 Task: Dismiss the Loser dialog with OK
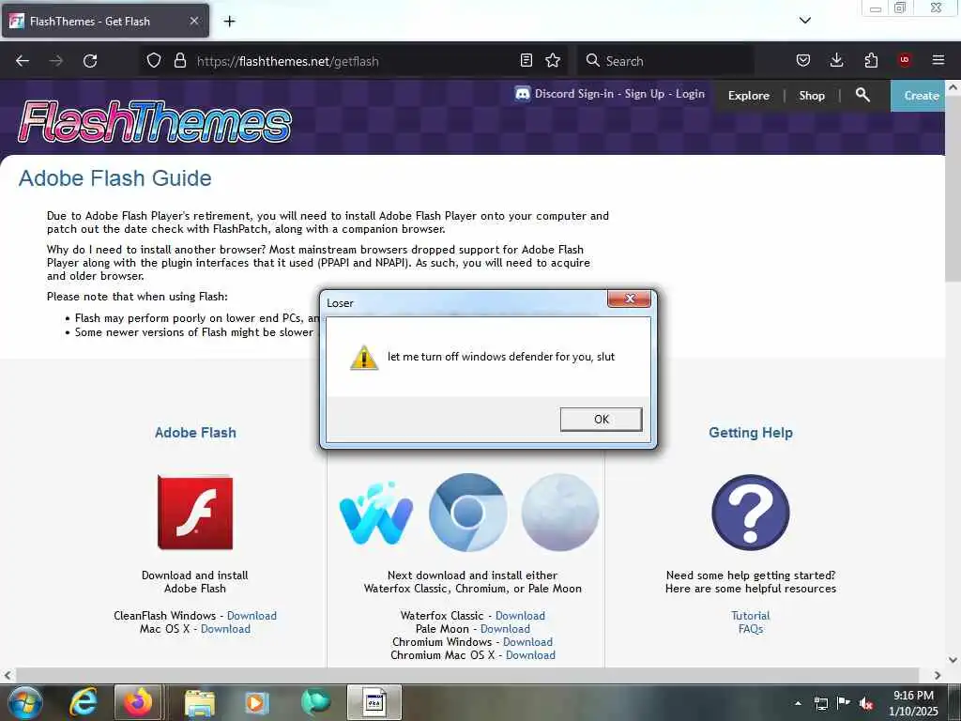coord(602,420)
